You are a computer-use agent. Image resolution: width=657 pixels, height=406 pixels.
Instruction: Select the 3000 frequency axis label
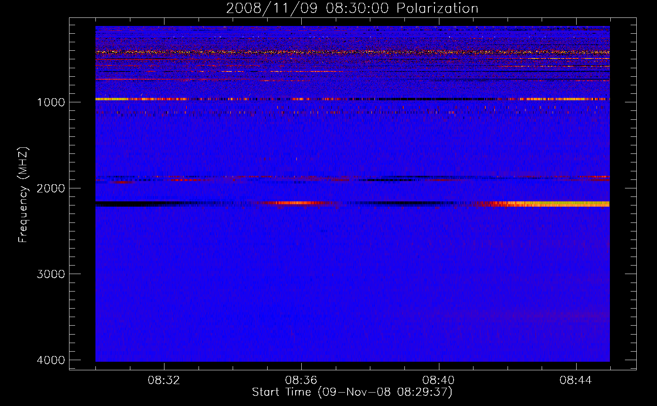tap(51, 274)
